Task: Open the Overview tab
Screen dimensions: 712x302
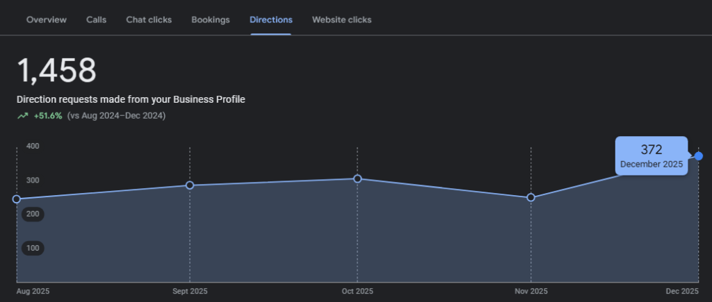Action: pyautogui.click(x=47, y=20)
